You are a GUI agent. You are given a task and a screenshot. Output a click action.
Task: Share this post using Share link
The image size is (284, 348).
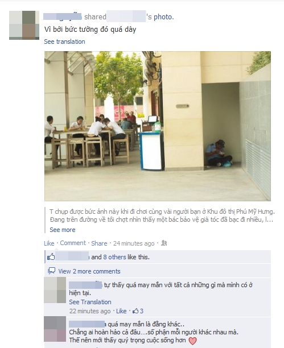99,243
